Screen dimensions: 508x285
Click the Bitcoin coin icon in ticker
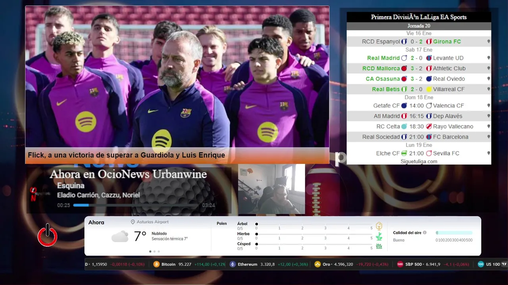tap(156, 264)
